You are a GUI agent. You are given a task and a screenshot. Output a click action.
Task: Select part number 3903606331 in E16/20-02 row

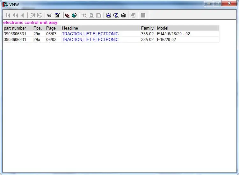[x=15, y=39]
